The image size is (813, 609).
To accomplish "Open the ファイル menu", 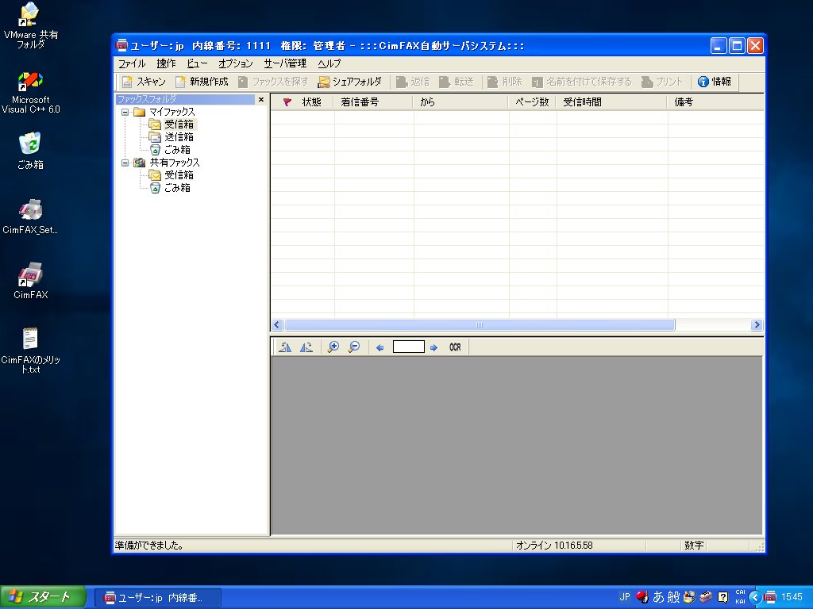I will pos(132,63).
